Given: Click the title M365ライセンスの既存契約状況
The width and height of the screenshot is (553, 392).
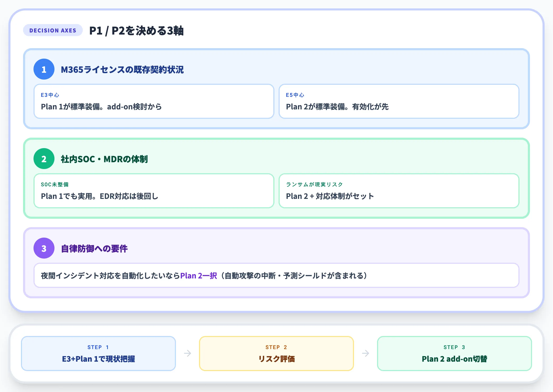Looking at the screenshot, I should click(x=122, y=70).
